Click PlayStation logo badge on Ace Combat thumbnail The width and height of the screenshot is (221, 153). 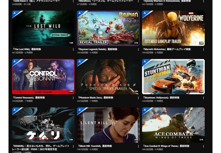pyautogui.click(x=144, y=110)
